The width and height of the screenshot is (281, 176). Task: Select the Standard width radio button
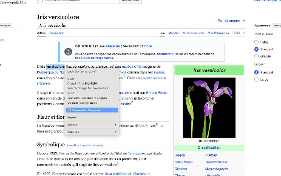(256, 72)
